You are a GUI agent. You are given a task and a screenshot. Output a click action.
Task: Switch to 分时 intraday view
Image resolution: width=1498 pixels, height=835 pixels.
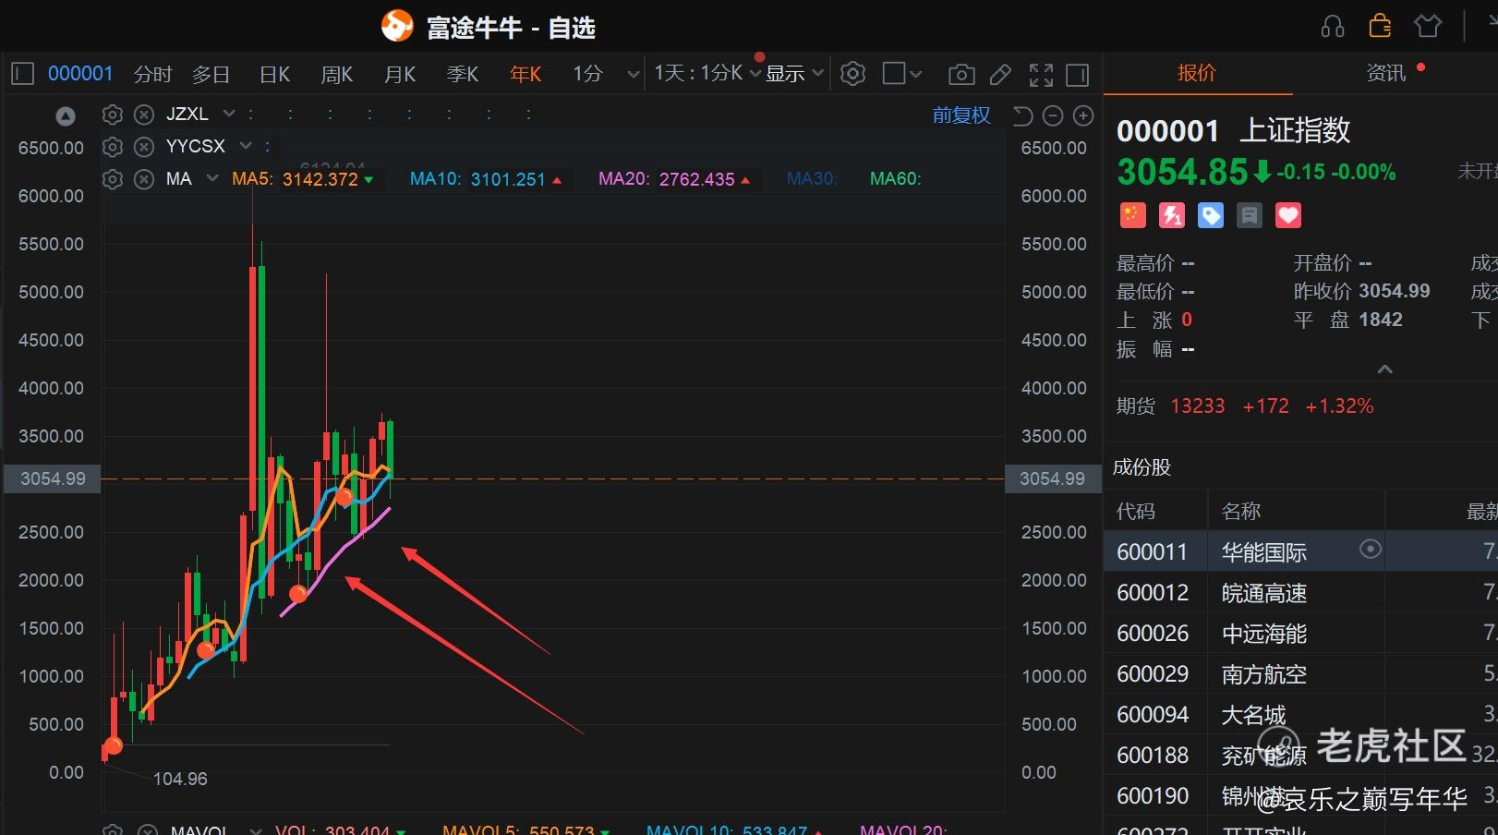(x=152, y=74)
